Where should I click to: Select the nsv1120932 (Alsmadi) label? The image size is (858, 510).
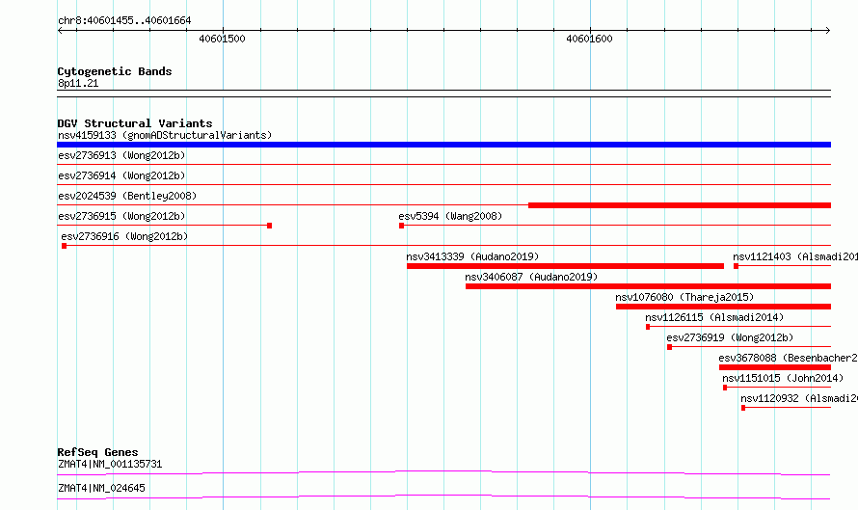799,398
